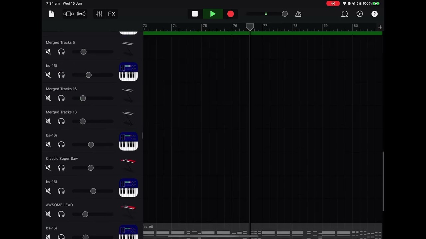Mute bs-16i track below Merged Tracks 5
This screenshot has width=426, height=239.
click(x=49, y=75)
